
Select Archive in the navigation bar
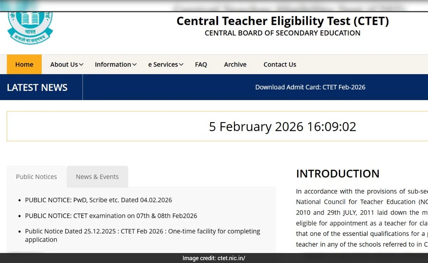(x=235, y=65)
